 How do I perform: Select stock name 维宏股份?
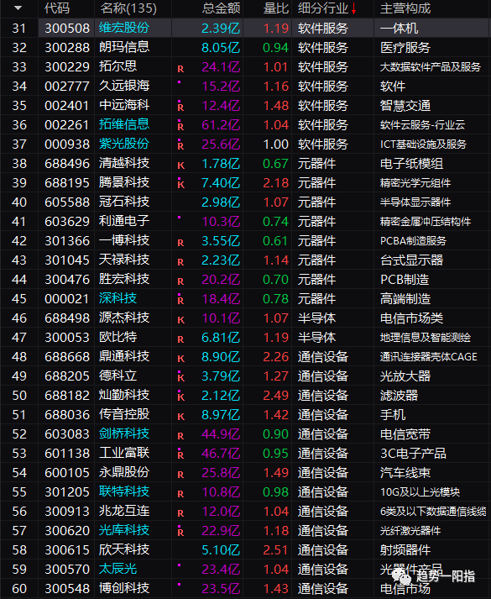coord(124,28)
